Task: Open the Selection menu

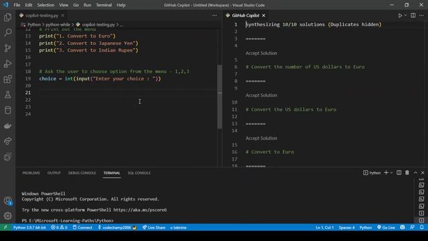Action: coord(45,5)
